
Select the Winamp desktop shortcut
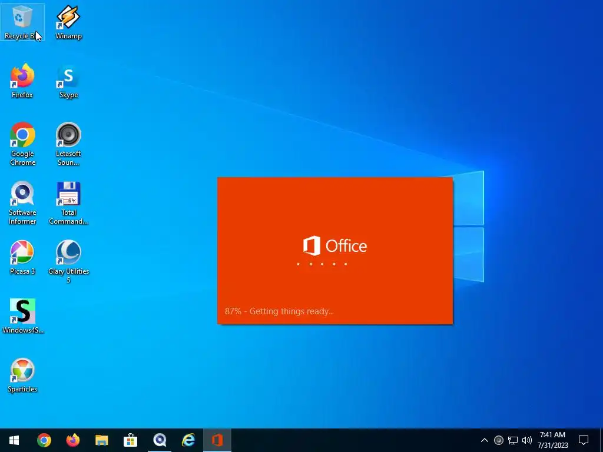(68, 22)
